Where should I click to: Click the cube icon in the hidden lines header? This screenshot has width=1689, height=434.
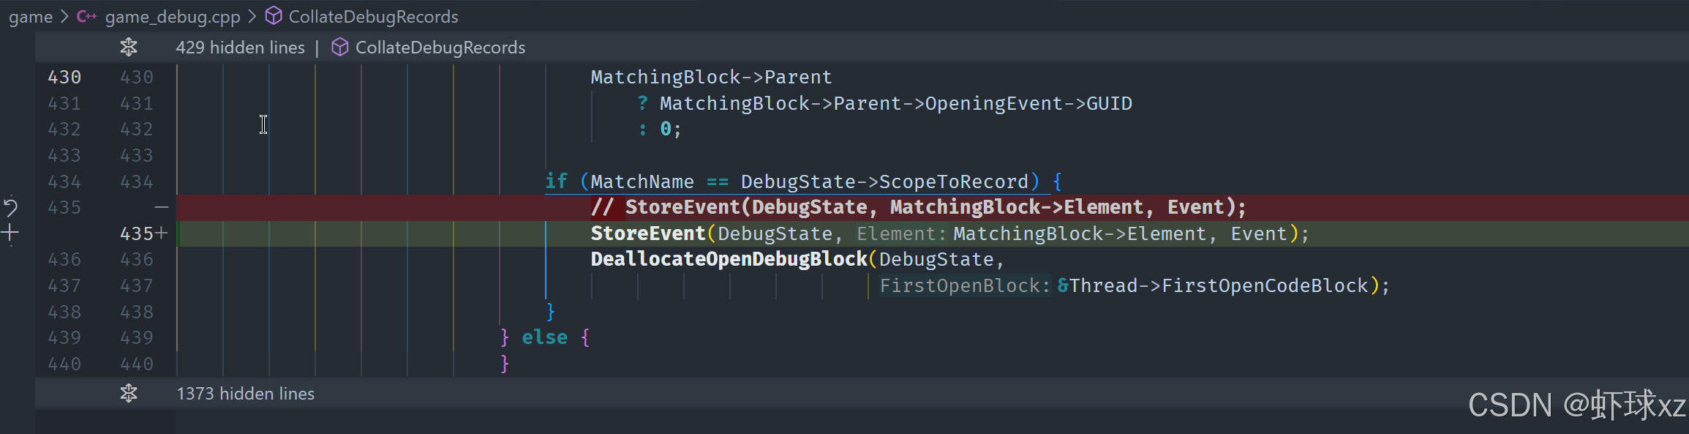pyautogui.click(x=339, y=48)
